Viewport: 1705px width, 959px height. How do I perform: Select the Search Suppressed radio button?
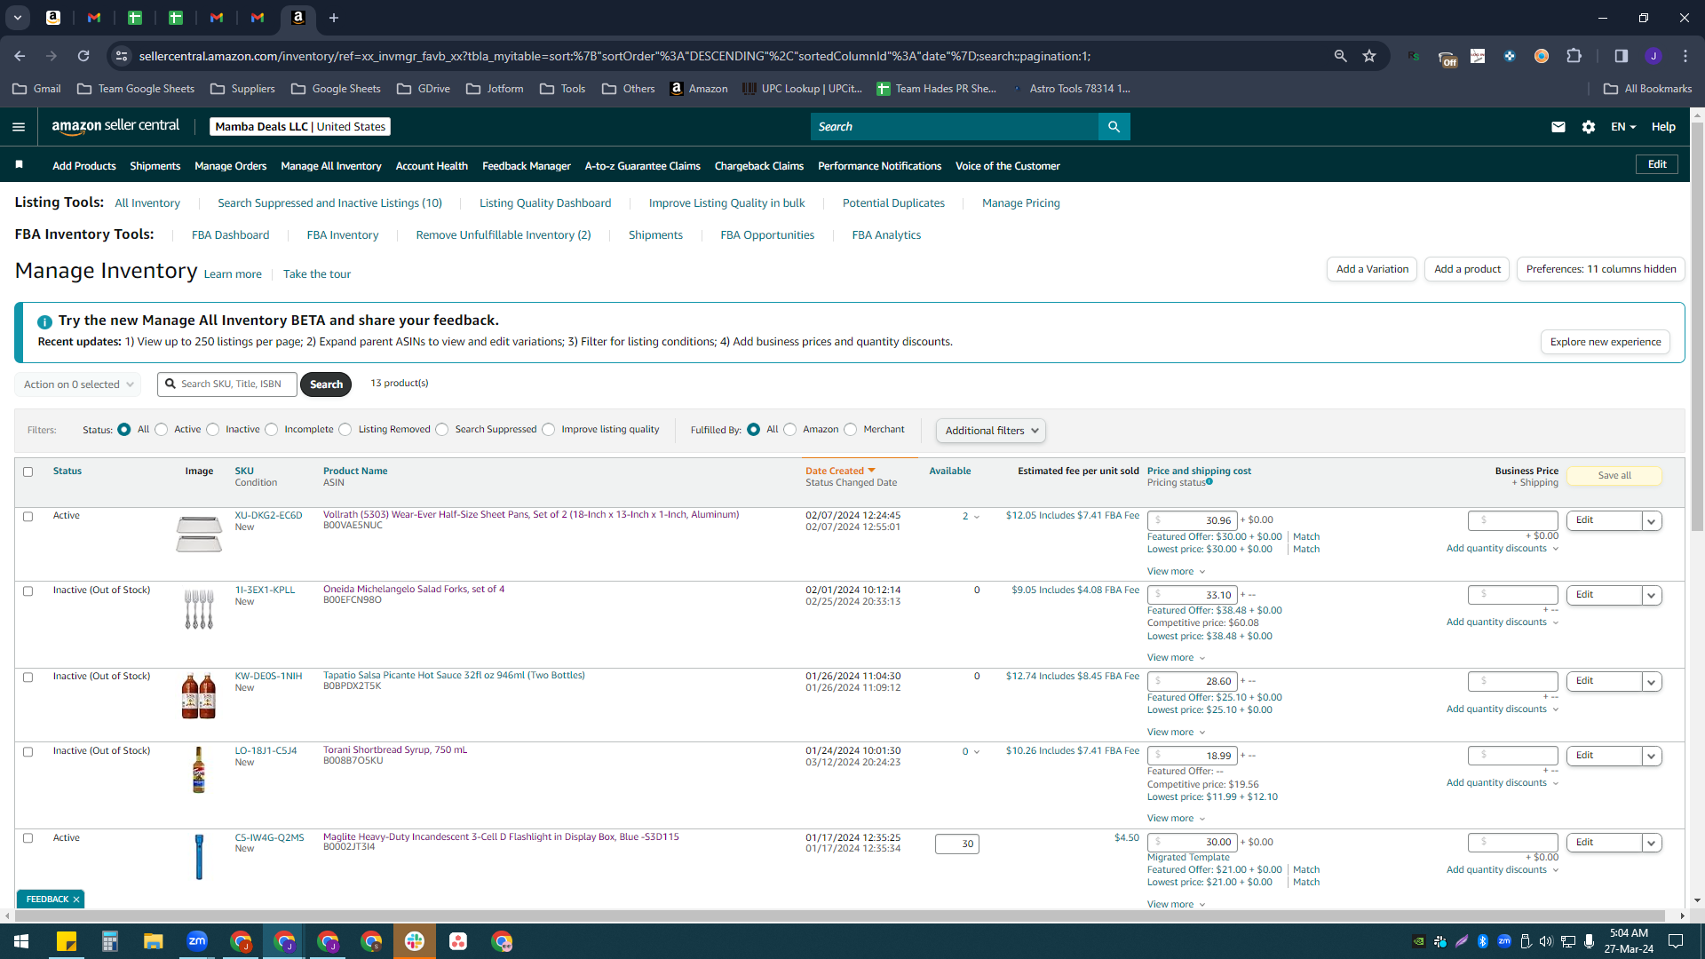tap(442, 430)
